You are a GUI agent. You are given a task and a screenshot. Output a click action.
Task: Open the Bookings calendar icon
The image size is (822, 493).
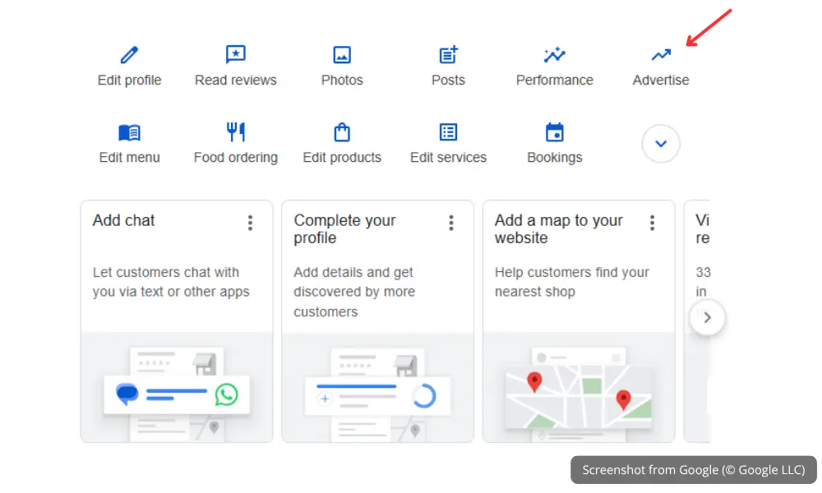tap(554, 131)
